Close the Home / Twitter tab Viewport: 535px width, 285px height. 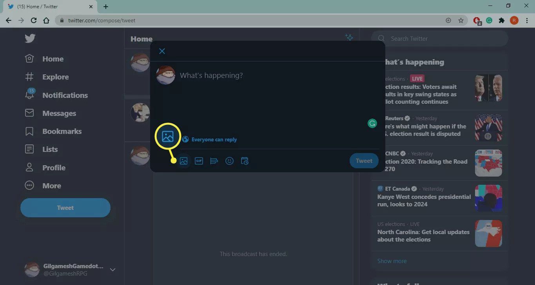(91, 7)
